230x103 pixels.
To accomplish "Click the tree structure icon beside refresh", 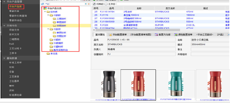I will tap(47, 4).
